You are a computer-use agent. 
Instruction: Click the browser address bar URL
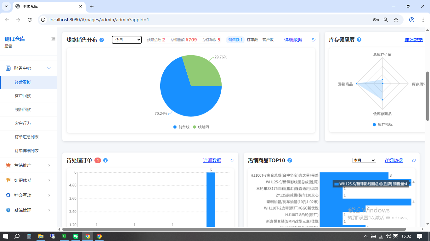click(x=99, y=20)
